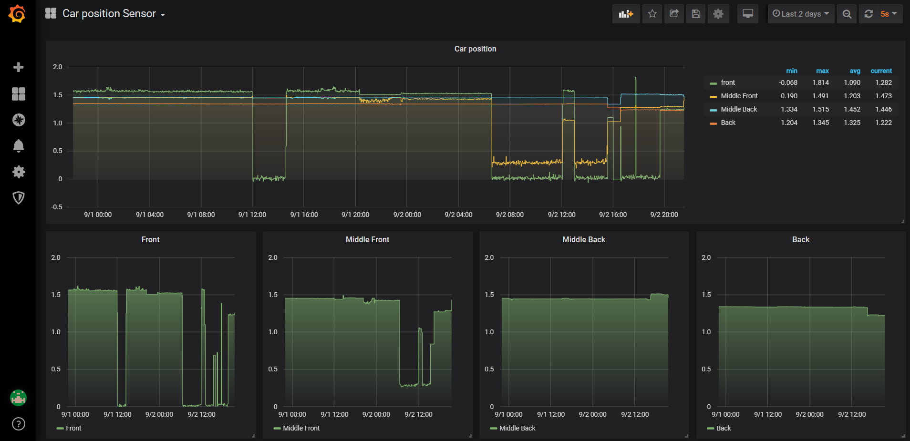Image resolution: width=910 pixels, height=441 pixels.
Task: Open Dashboards from the sidebar grid icon
Action: click(19, 94)
